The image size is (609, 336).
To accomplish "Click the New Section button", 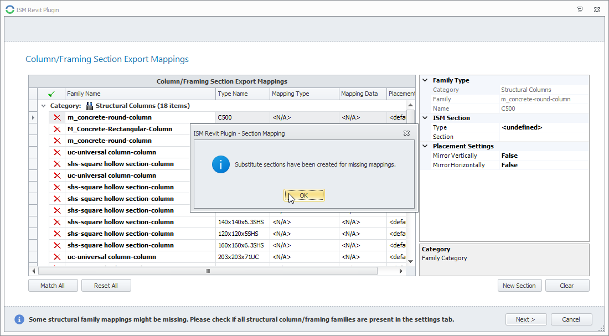I will click(x=519, y=286).
